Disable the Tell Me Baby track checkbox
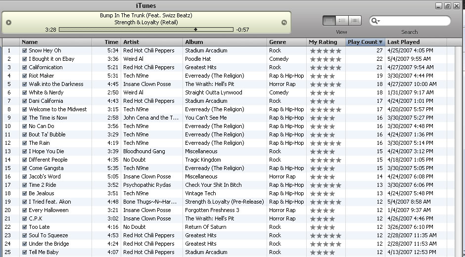 tap(24, 252)
